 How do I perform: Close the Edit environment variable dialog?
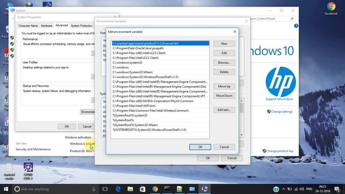pyautogui.click(x=235, y=32)
